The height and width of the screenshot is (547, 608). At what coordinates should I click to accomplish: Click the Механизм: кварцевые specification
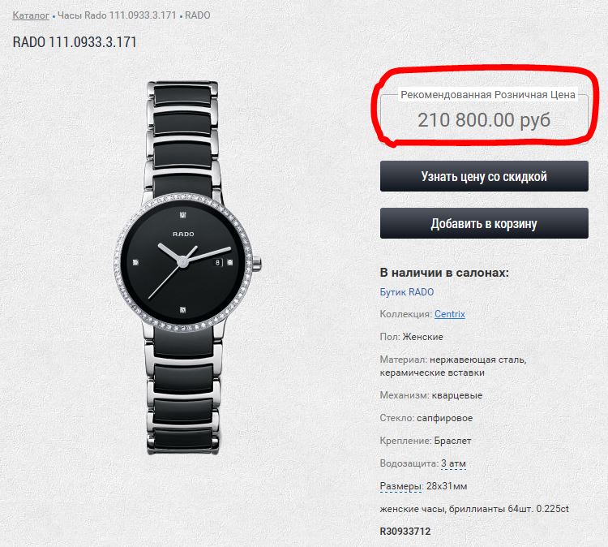click(x=431, y=395)
